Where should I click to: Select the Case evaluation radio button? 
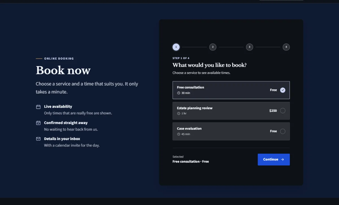click(x=283, y=131)
